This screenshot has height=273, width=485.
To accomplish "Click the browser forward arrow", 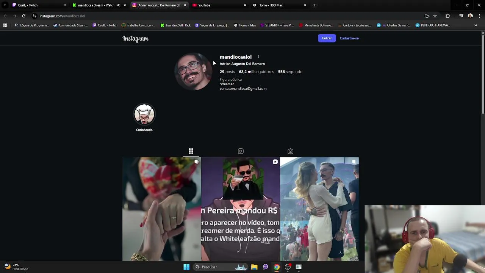I will [14, 16].
